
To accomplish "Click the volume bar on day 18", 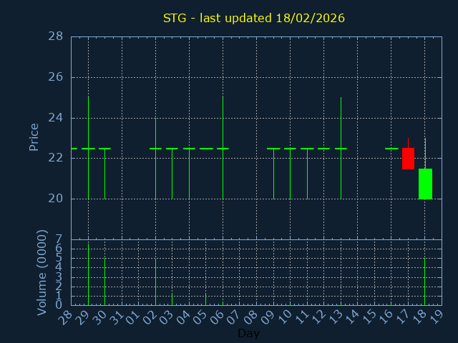I will 425,282.
